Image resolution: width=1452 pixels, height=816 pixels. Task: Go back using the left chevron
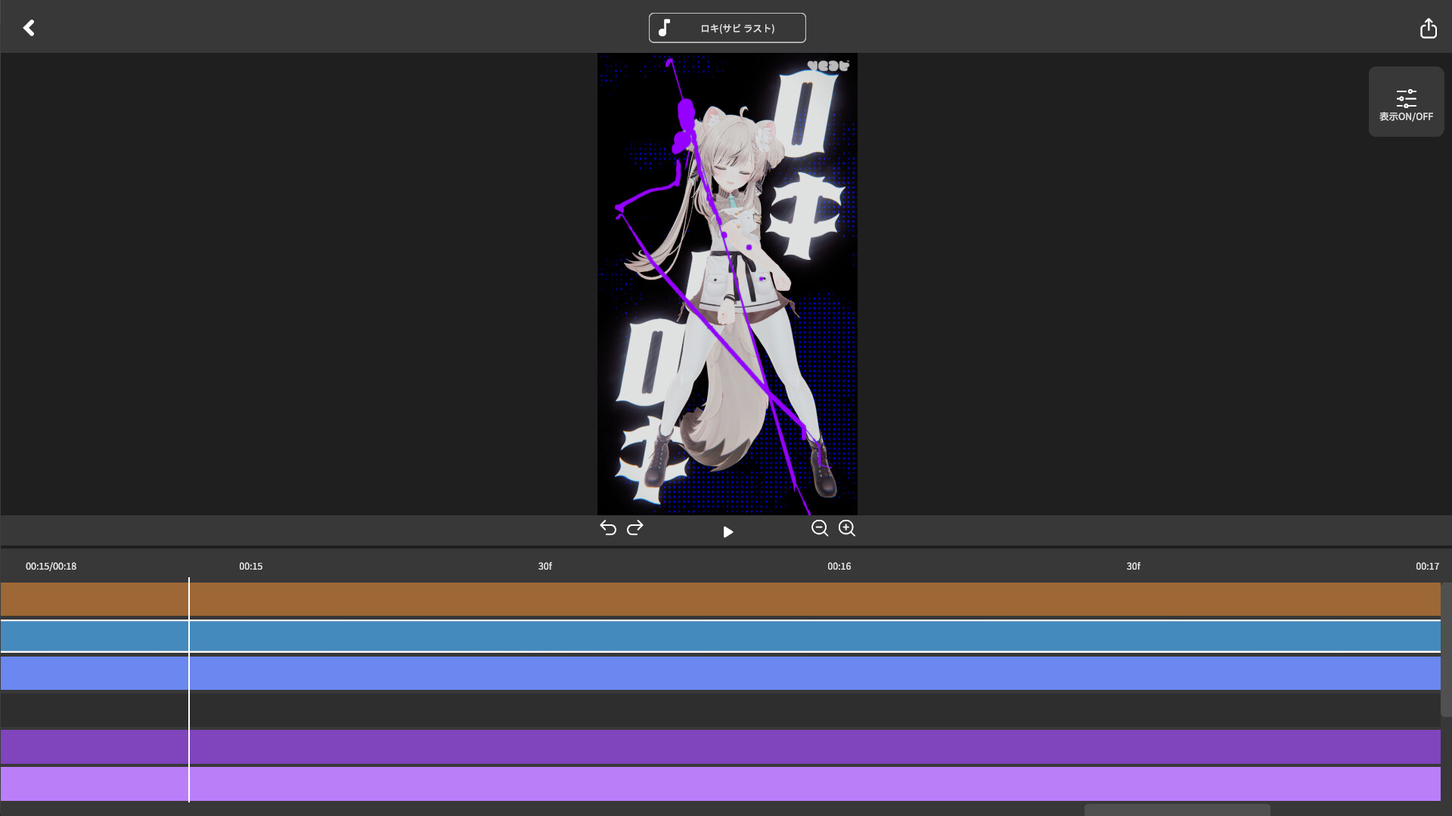point(29,28)
